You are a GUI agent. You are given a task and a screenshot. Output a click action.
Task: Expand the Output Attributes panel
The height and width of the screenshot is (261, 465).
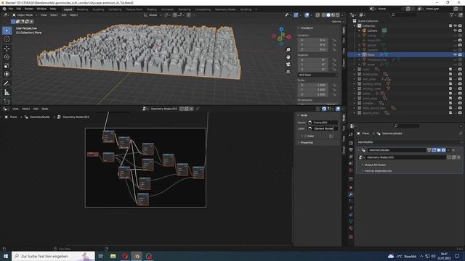coord(375,165)
